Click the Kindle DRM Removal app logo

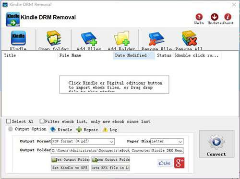pyautogui.click(x=13, y=19)
